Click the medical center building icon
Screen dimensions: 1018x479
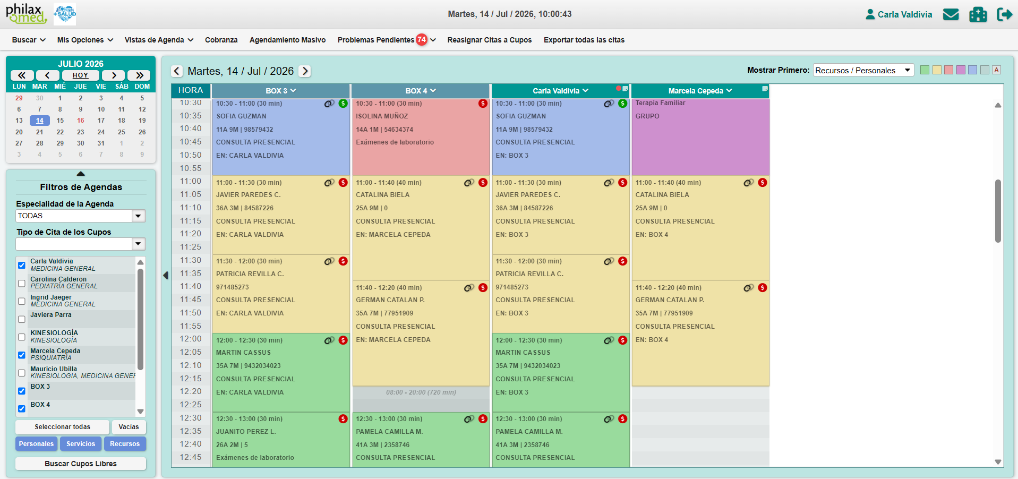point(978,14)
